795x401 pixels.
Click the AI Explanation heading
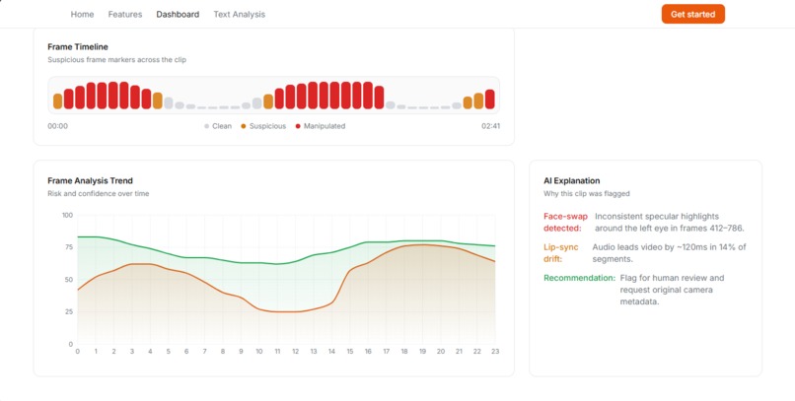pyautogui.click(x=571, y=180)
